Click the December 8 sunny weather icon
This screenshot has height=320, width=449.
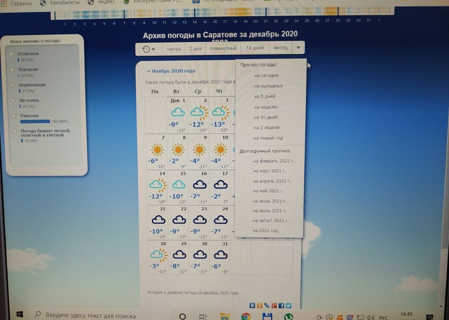pyautogui.click(x=178, y=149)
